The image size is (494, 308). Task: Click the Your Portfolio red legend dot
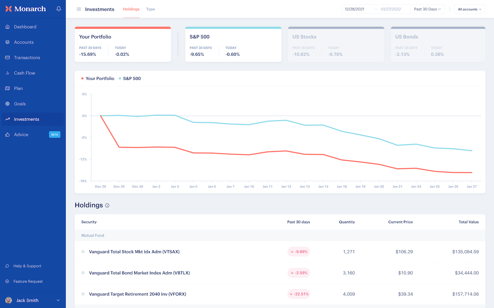[82, 78]
